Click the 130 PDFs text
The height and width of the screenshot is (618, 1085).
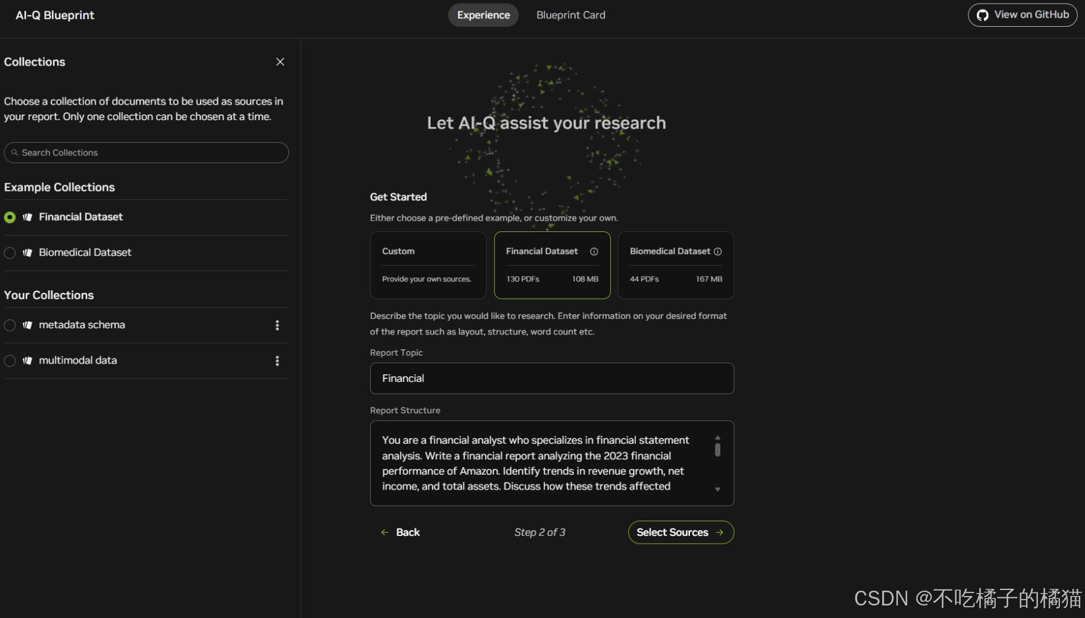523,279
